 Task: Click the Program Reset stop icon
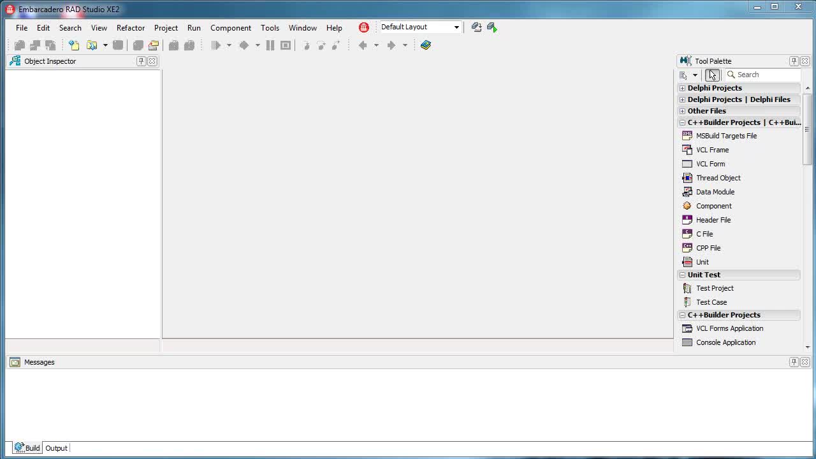286,45
